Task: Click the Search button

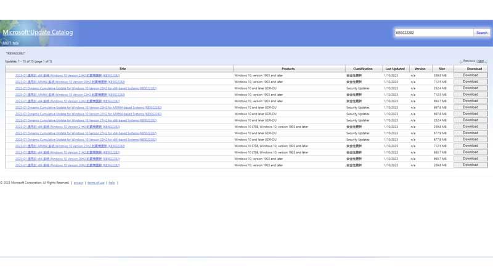Action: click(x=482, y=33)
